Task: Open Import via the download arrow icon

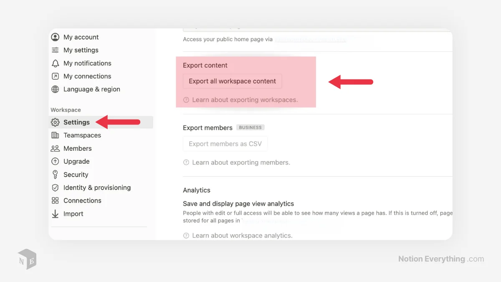Action: pos(55,213)
